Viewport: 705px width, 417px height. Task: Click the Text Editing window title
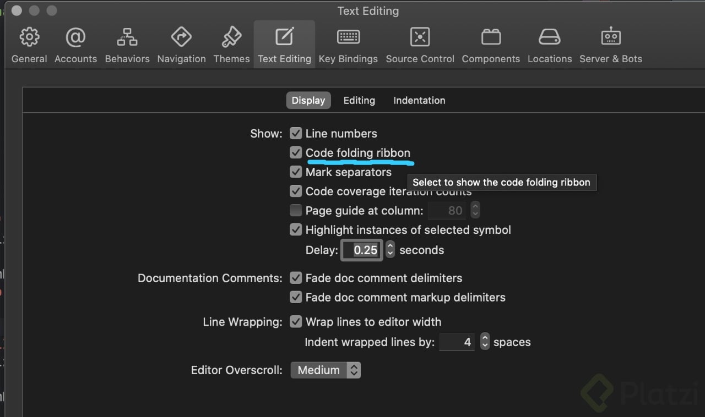click(x=368, y=11)
